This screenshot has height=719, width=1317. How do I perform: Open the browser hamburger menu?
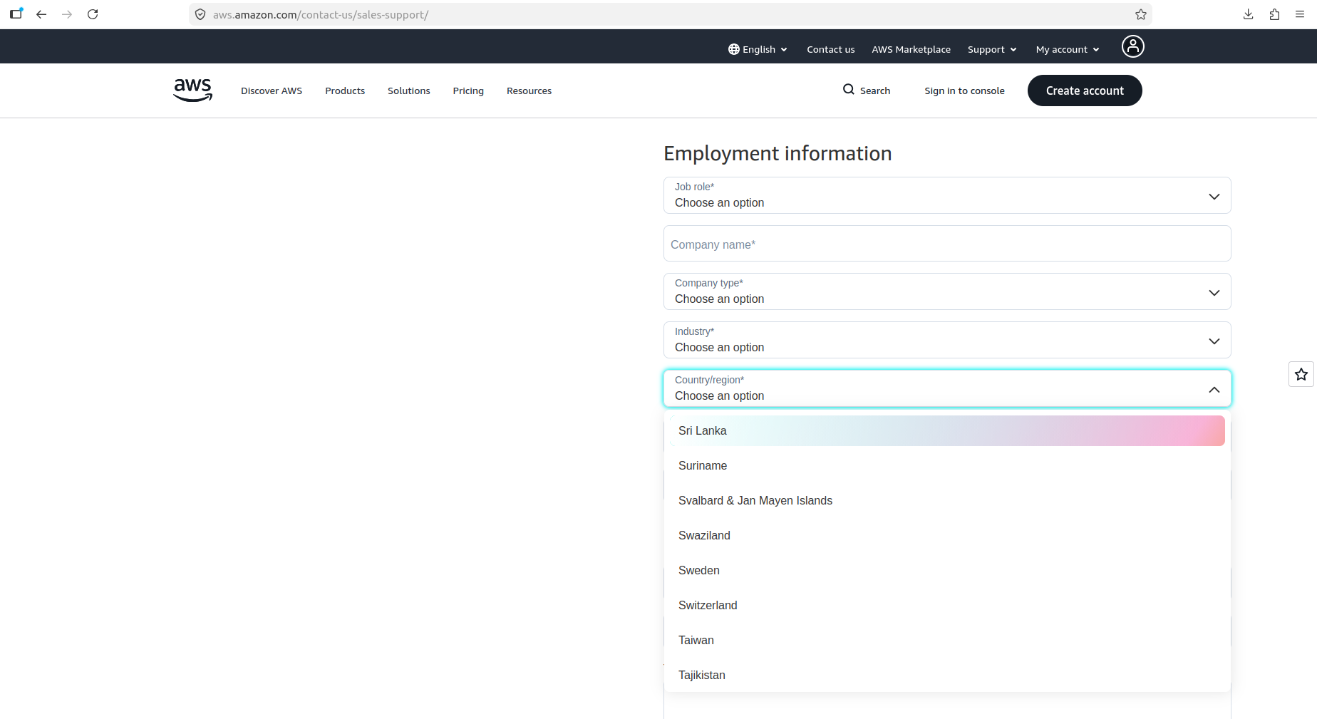tap(1300, 14)
